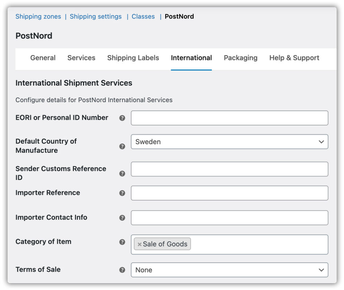Click inside the Category of Item multi-select box

click(230, 245)
